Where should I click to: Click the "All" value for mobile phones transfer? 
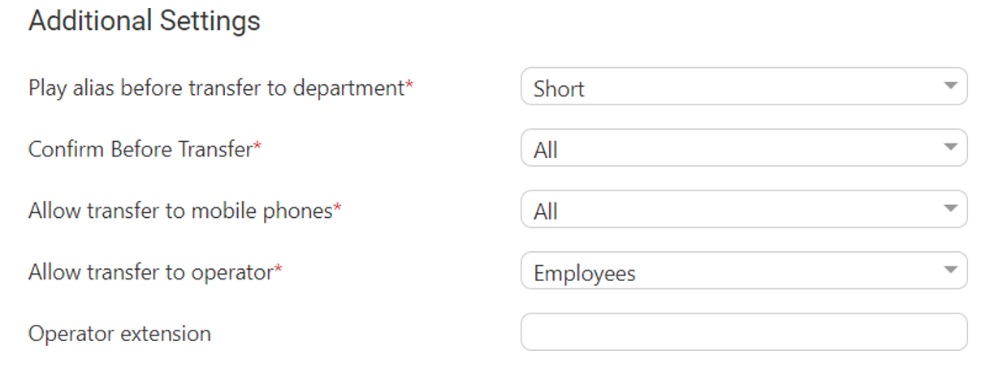(x=546, y=212)
